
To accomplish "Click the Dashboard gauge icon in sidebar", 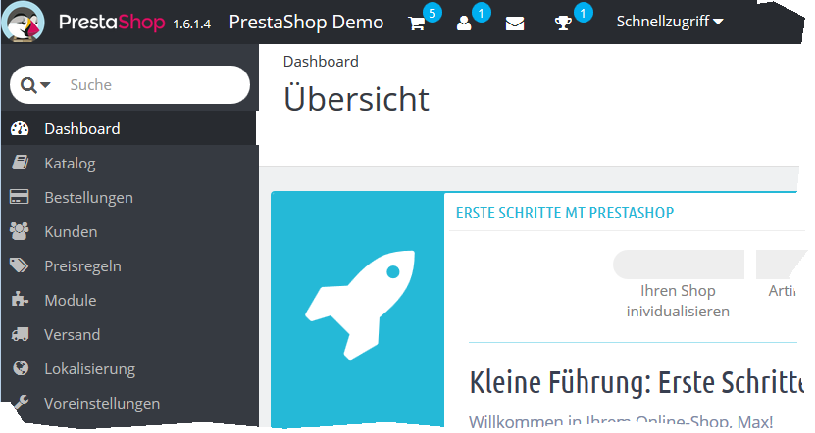I will 20,128.
